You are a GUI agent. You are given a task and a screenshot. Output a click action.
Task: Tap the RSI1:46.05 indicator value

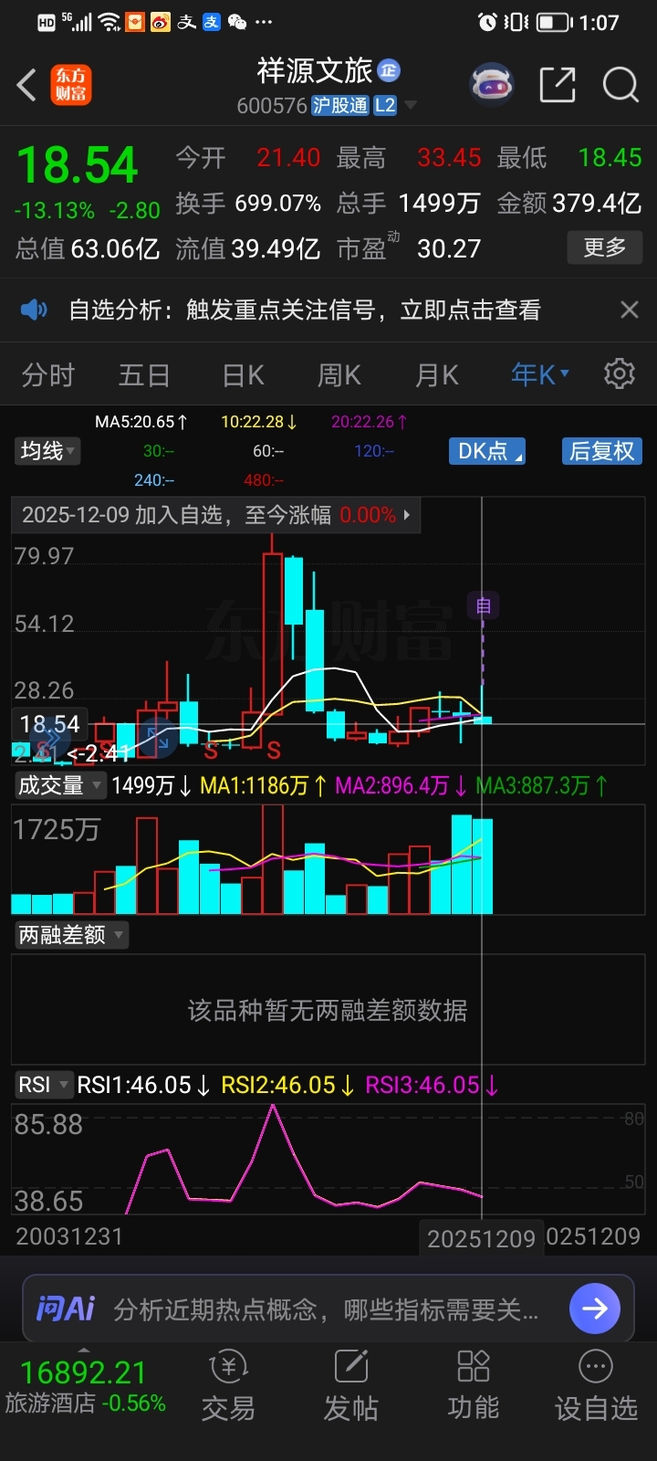144,1085
